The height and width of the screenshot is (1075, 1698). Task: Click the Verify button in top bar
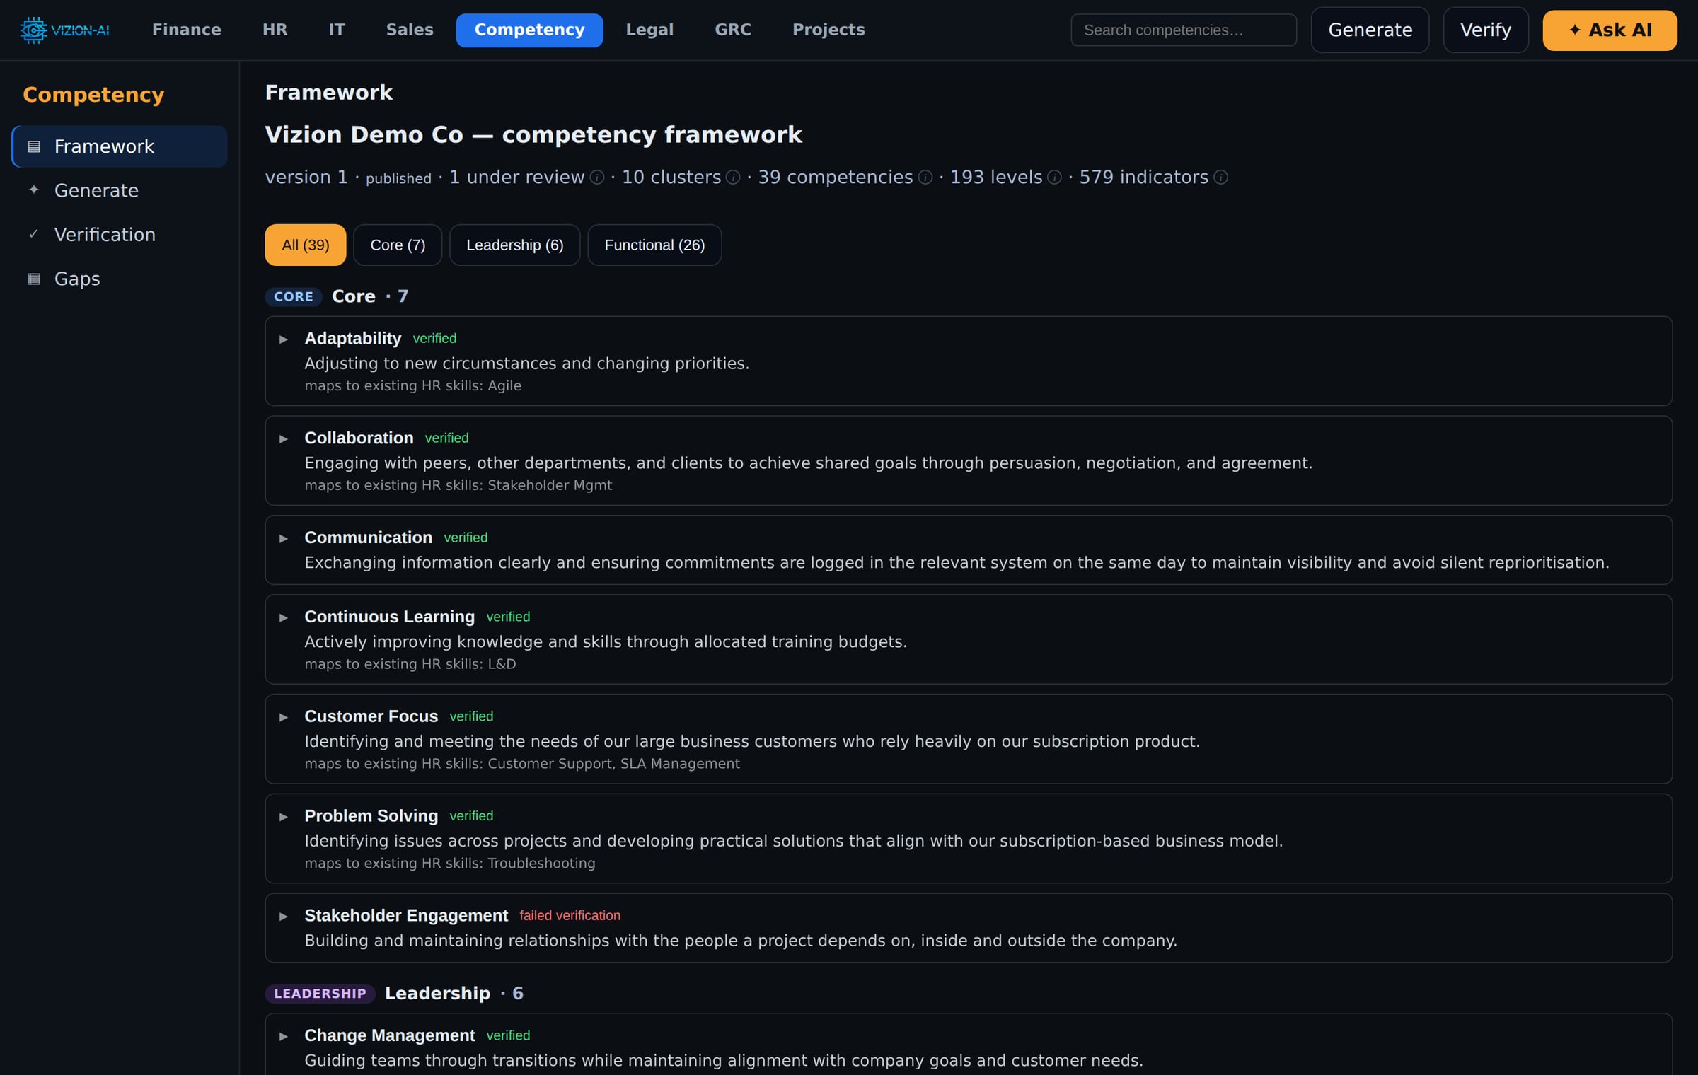tap(1486, 30)
